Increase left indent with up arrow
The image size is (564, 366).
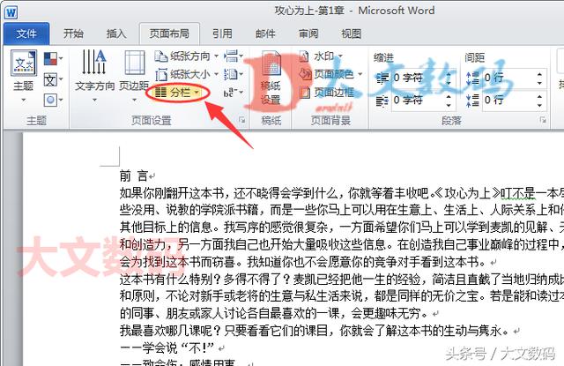click(x=449, y=74)
